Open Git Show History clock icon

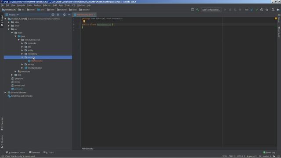[x=262, y=10]
